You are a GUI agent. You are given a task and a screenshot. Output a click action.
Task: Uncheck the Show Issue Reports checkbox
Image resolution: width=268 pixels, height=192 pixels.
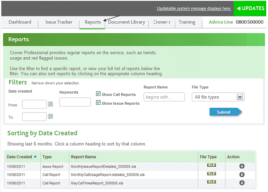[99, 103]
